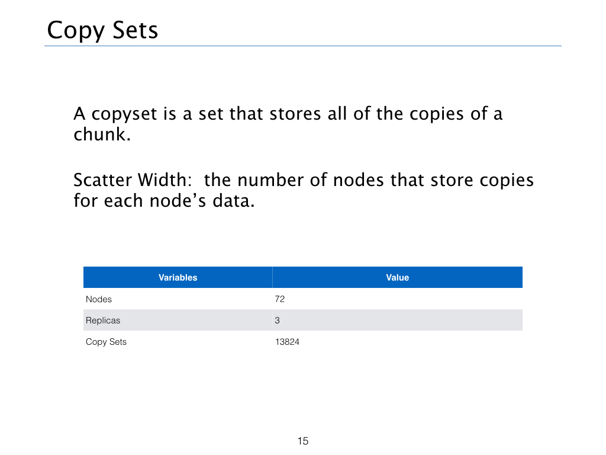The width and height of the screenshot is (606, 455).
Task: Select the Replicas row label
Action: tap(103, 321)
